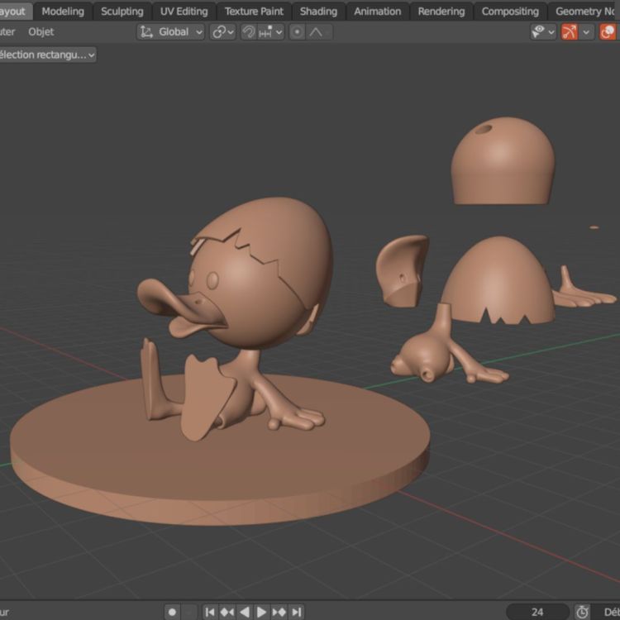Expand the gizmo options arrow
Image resolution: width=620 pixels, height=620 pixels.
586,32
